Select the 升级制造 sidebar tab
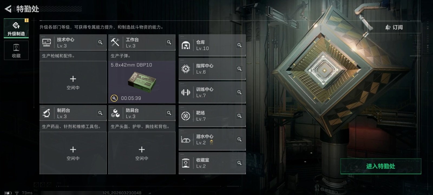Screen dimensions: 433x195 [x=16, y=28]
